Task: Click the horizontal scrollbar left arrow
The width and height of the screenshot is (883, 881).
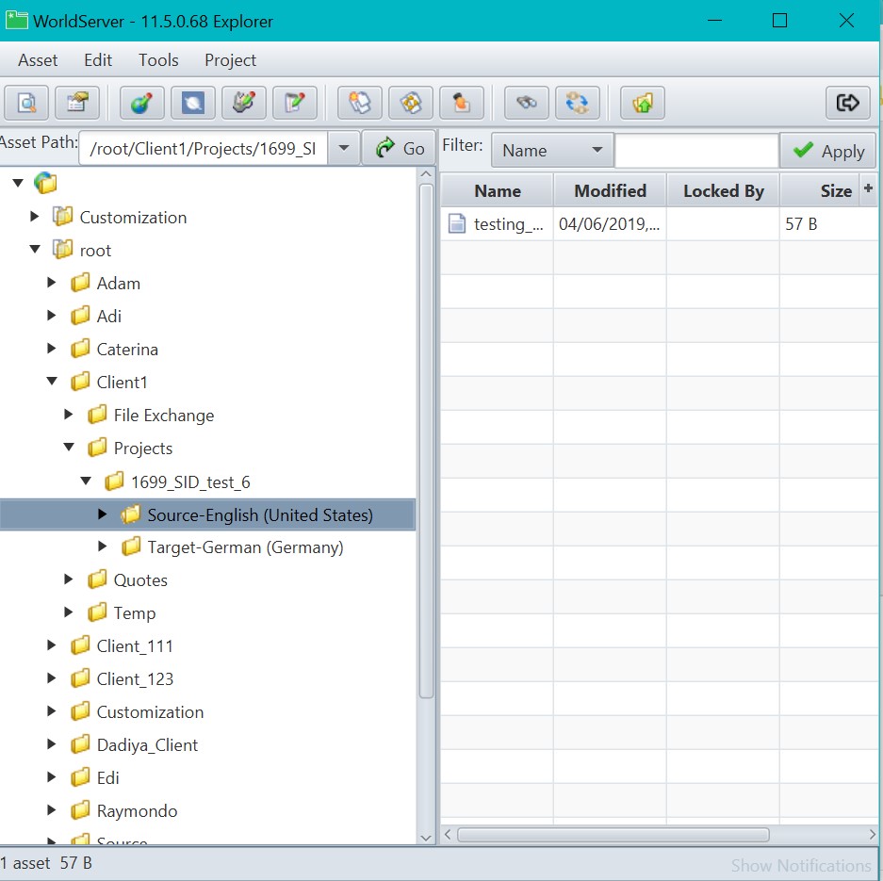Action: pos(448,834)
